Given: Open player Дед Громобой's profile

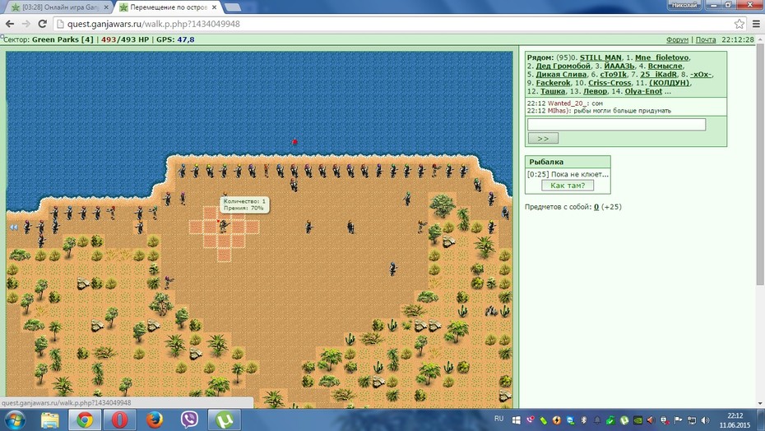Looking at the screenshot, I should 563,66.
